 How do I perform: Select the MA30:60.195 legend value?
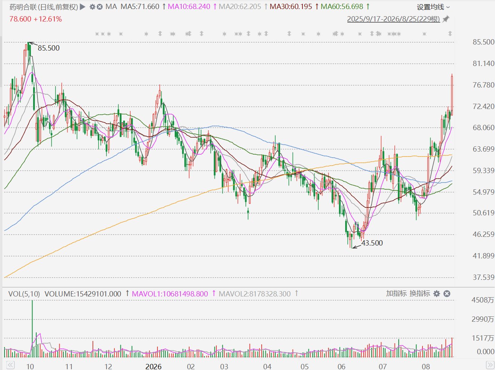[x=291, y=7]
